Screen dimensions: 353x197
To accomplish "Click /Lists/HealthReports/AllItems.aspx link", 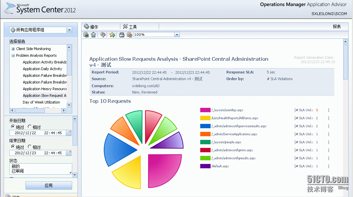I will [x=235, y=118].
